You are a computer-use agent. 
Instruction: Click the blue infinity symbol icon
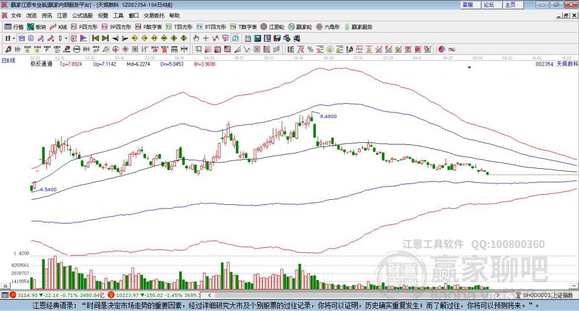[451, 49]
